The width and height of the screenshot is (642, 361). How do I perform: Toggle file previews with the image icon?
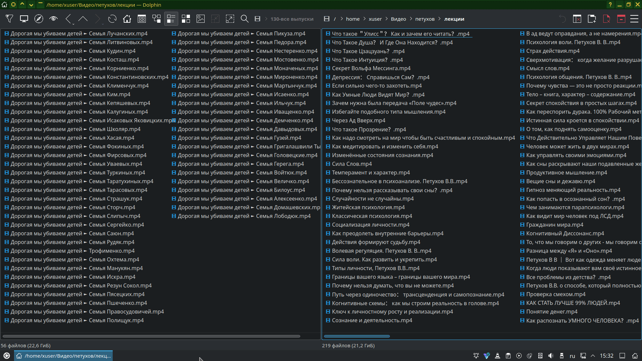click(201, 19)
